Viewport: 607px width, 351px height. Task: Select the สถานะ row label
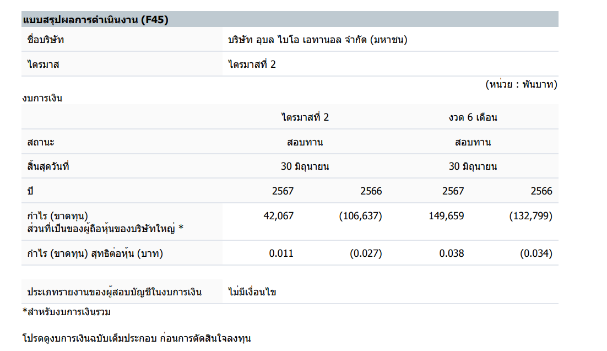[41, 142]
